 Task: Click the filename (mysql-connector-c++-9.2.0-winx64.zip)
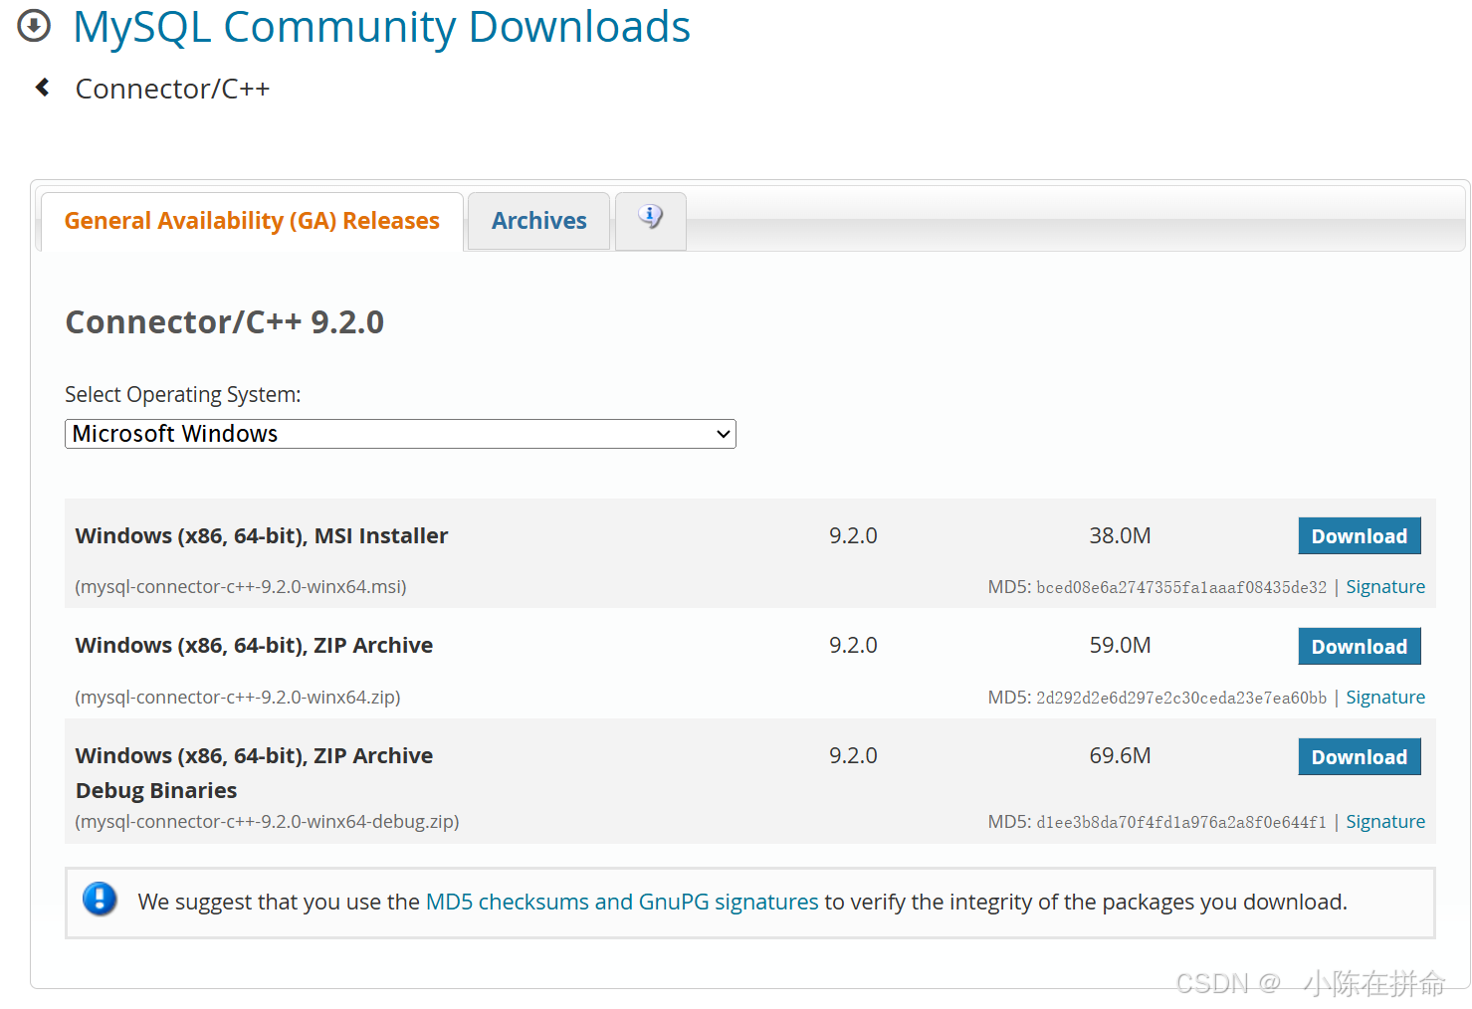click(x=238, y=698)
